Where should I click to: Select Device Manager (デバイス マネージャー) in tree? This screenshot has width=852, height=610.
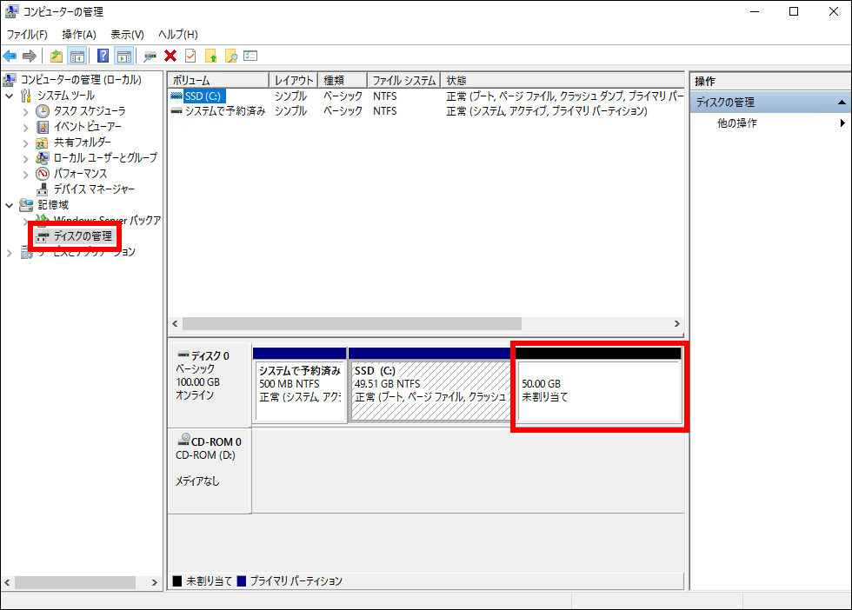[x=94, y=189]
